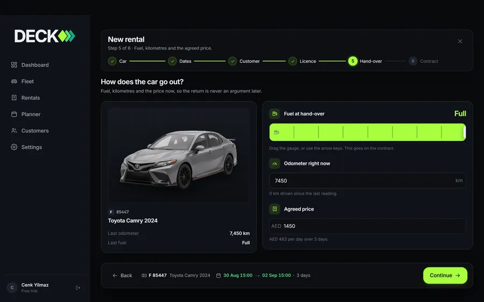The height and width of the screenshot is (302, 484).
Task: Click the Cenk Yilmaz account name
Action: pyautogui.click(x=35, y=285)
